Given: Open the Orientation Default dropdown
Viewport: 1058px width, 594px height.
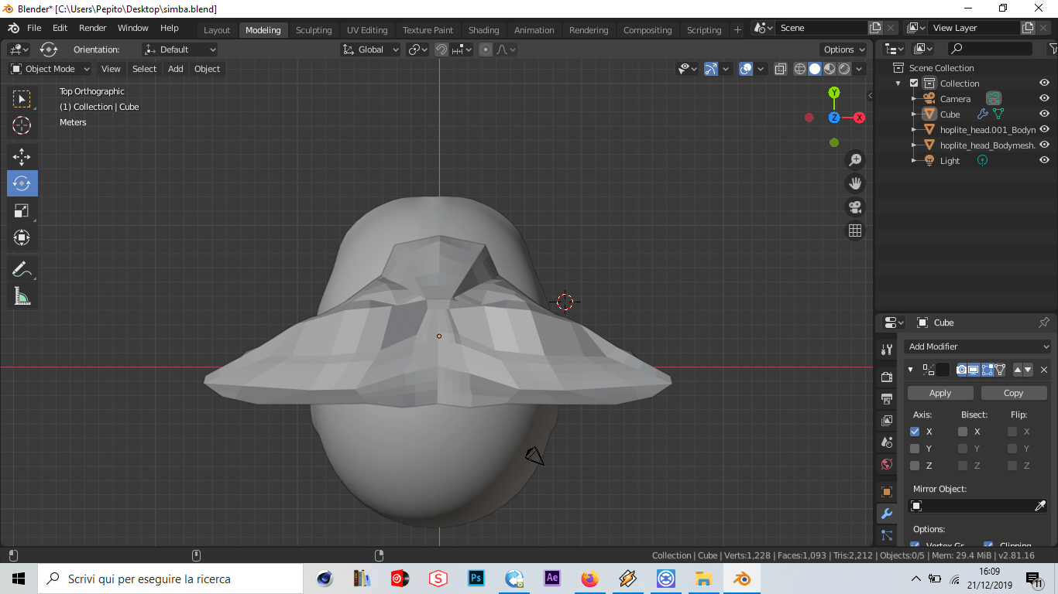Looking at the screenshot, I should coord(180,49).
